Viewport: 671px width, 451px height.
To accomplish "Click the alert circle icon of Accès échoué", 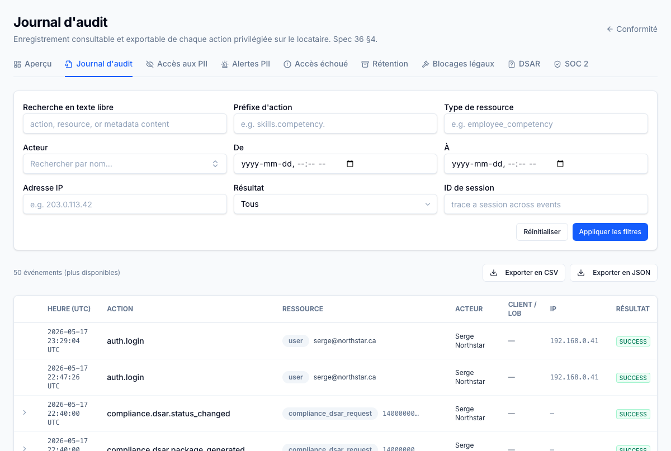I will click(x=287, y=64).
